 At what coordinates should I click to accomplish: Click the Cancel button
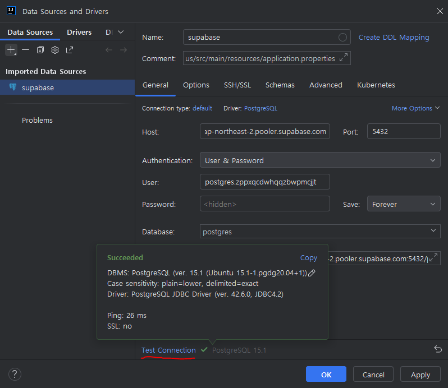pos(373,374)
